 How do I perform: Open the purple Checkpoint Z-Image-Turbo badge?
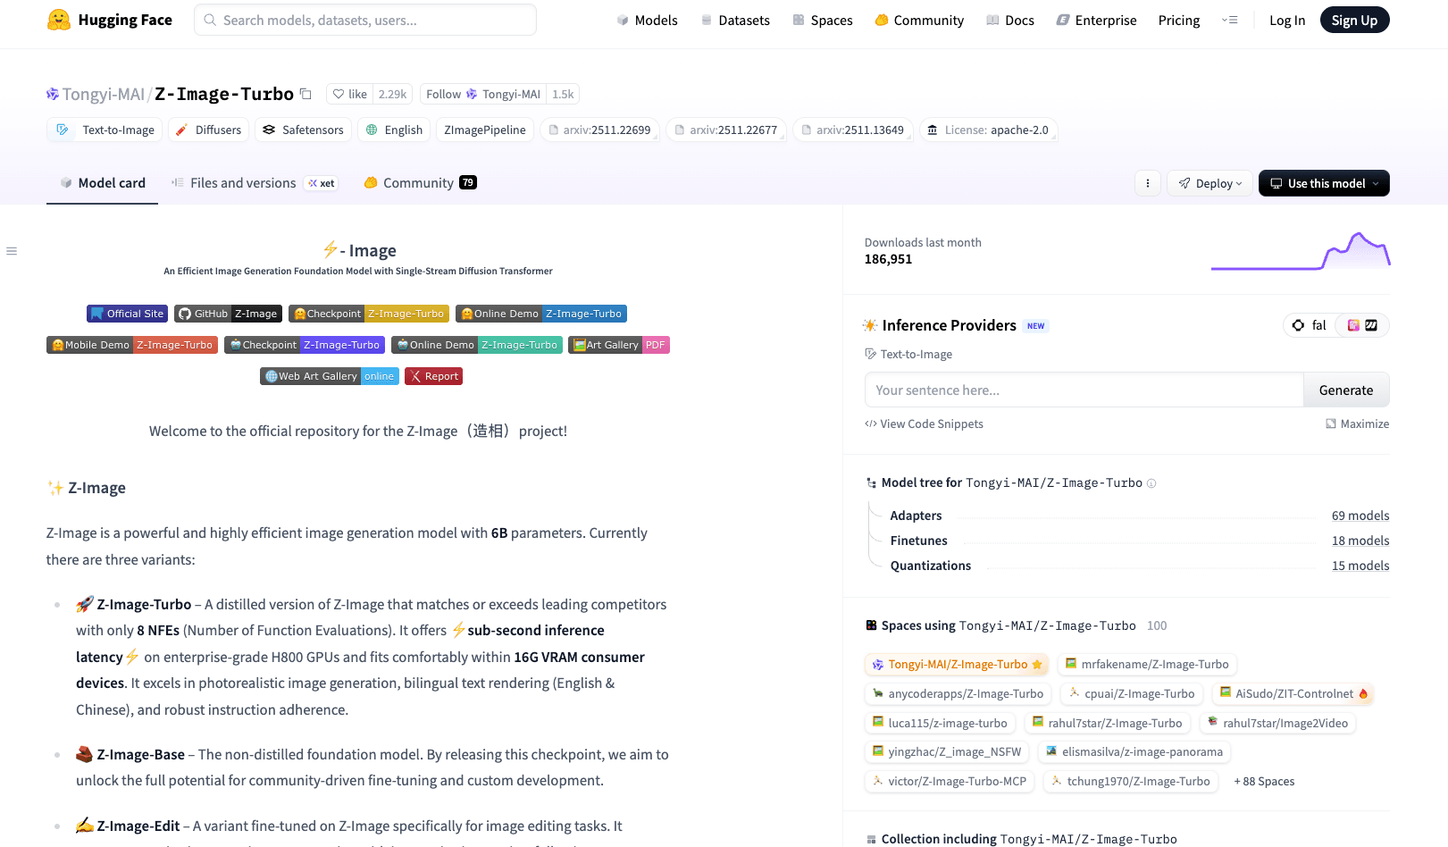305,345
